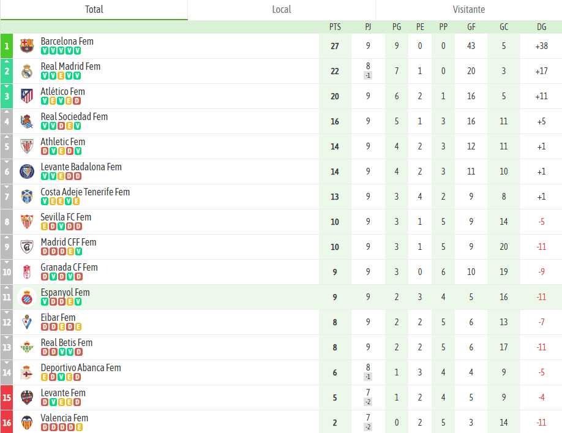The width and height of the screenshot is (562, 433).
Task: Click the Athletic Fem club badge
Action: (27, 146)
